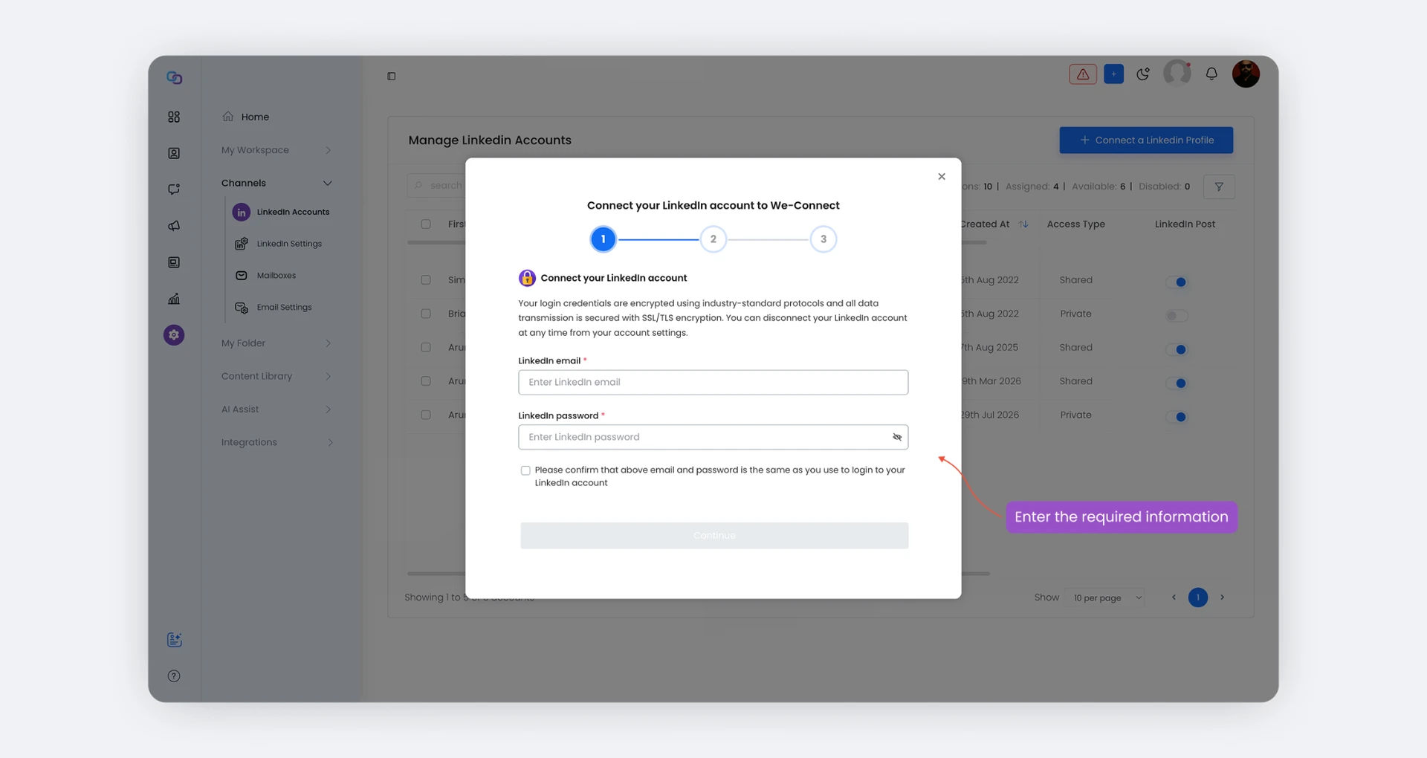Tick the email and password confirmation checkbox
The image size is (1427, 758).
click(x=525, y=470)
